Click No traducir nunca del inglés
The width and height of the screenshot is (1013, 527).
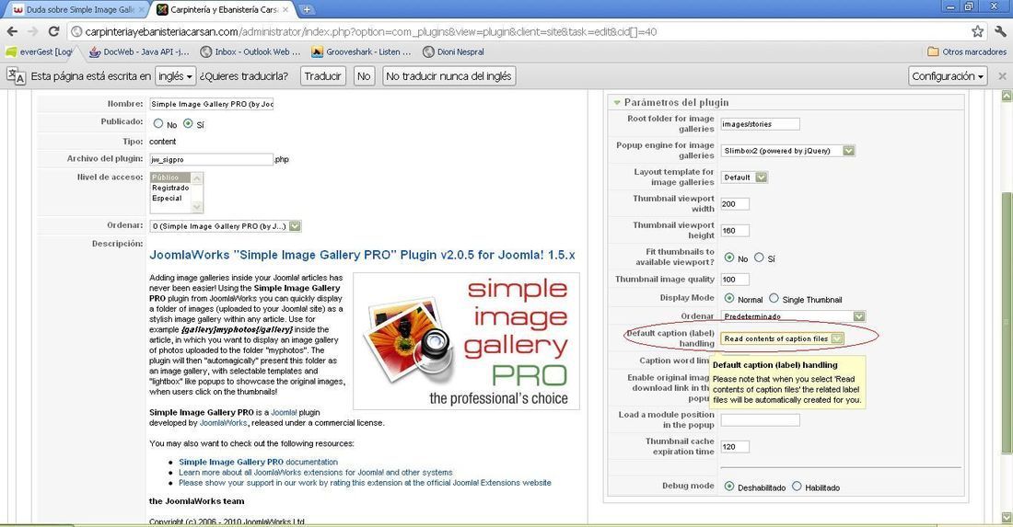448,76
